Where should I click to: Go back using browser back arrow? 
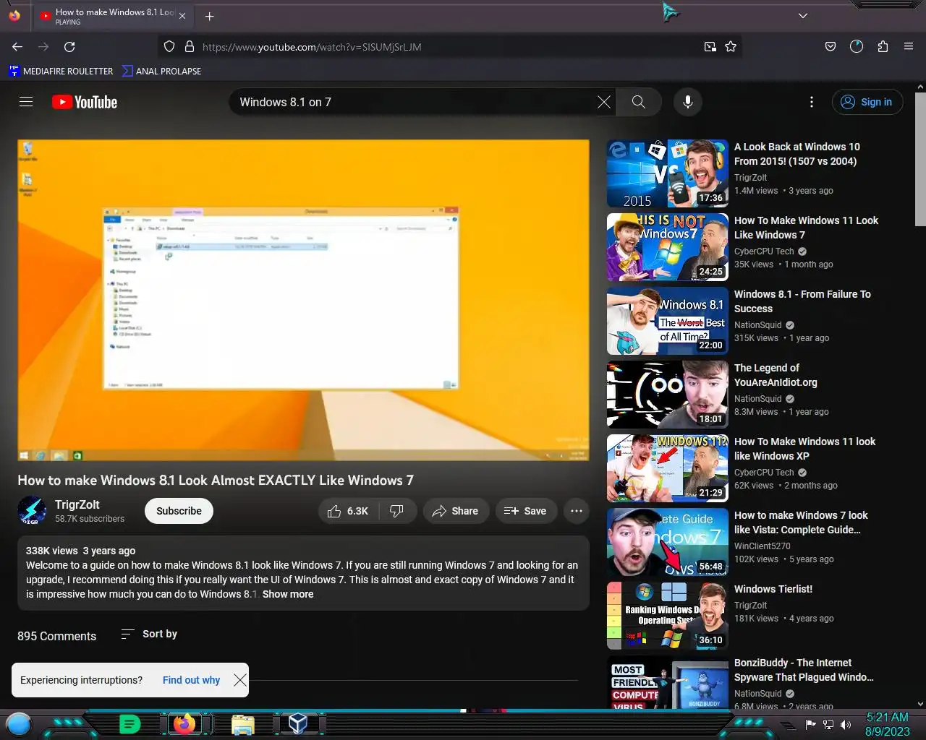17,47
